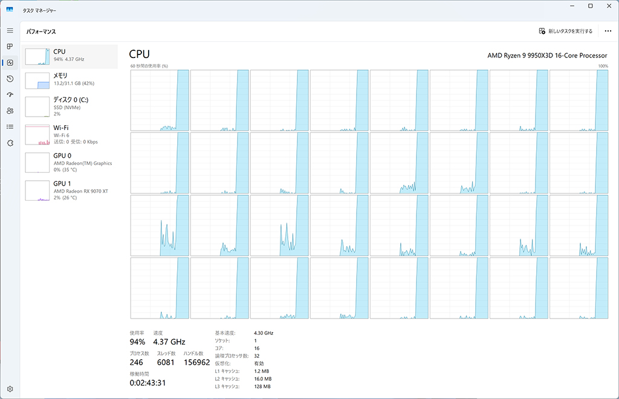Viewport: 619px width, 399px height.
Task: Open the Users page icon
Action: coord(10,111)
